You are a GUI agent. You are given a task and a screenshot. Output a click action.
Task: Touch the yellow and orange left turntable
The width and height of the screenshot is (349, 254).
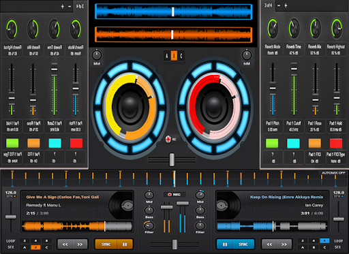click(x=130, y=107)
